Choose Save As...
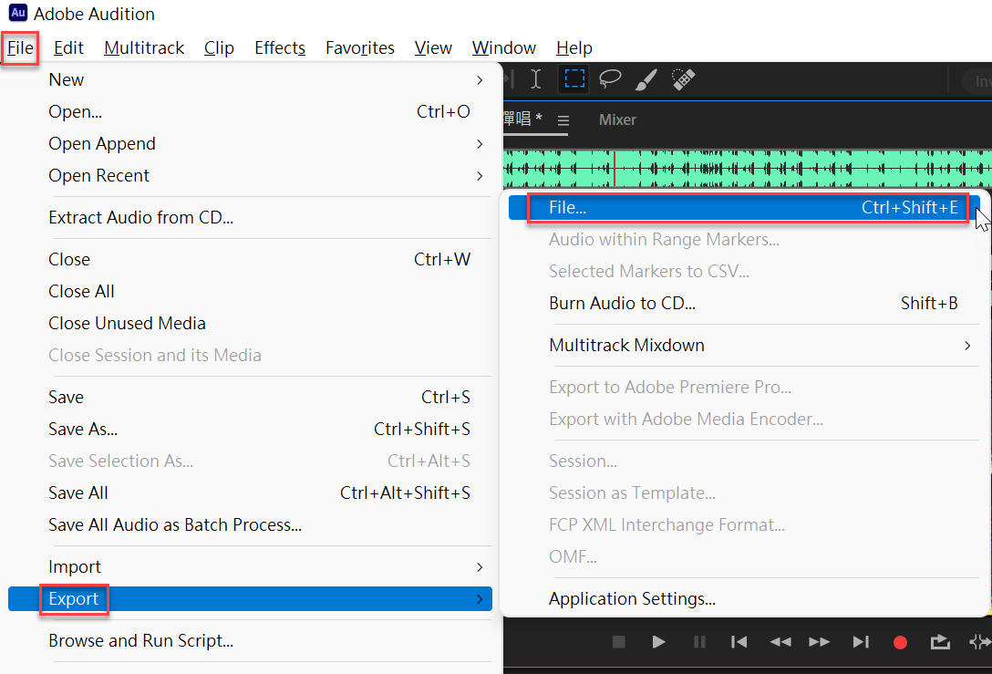Viewport: 992px width, 674px height. pyautogui.click(x=250, y=429)
